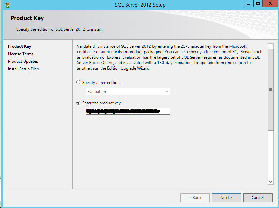This screenshot has height=208, width=279.
Task: Click the scrollbar down arrow
Action: click(x=270, y=182)
